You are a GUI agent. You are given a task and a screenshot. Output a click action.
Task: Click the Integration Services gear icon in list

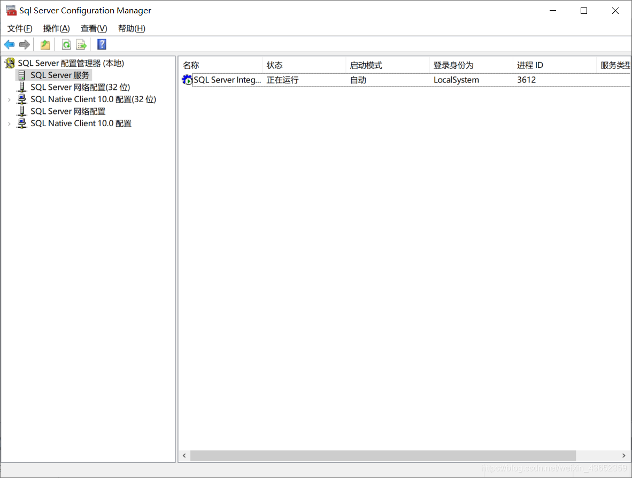pyautogui.click(x=187, y=80)
